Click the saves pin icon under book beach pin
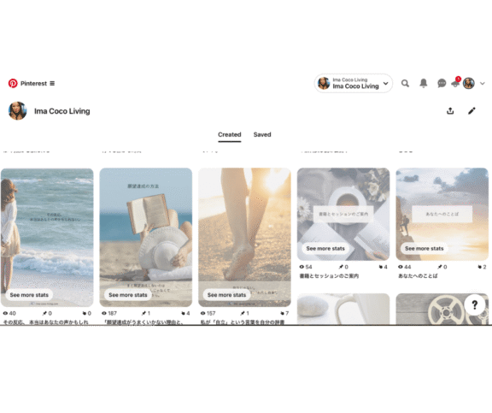This screenshot has width=492, height=413. (x=143, y=313)
